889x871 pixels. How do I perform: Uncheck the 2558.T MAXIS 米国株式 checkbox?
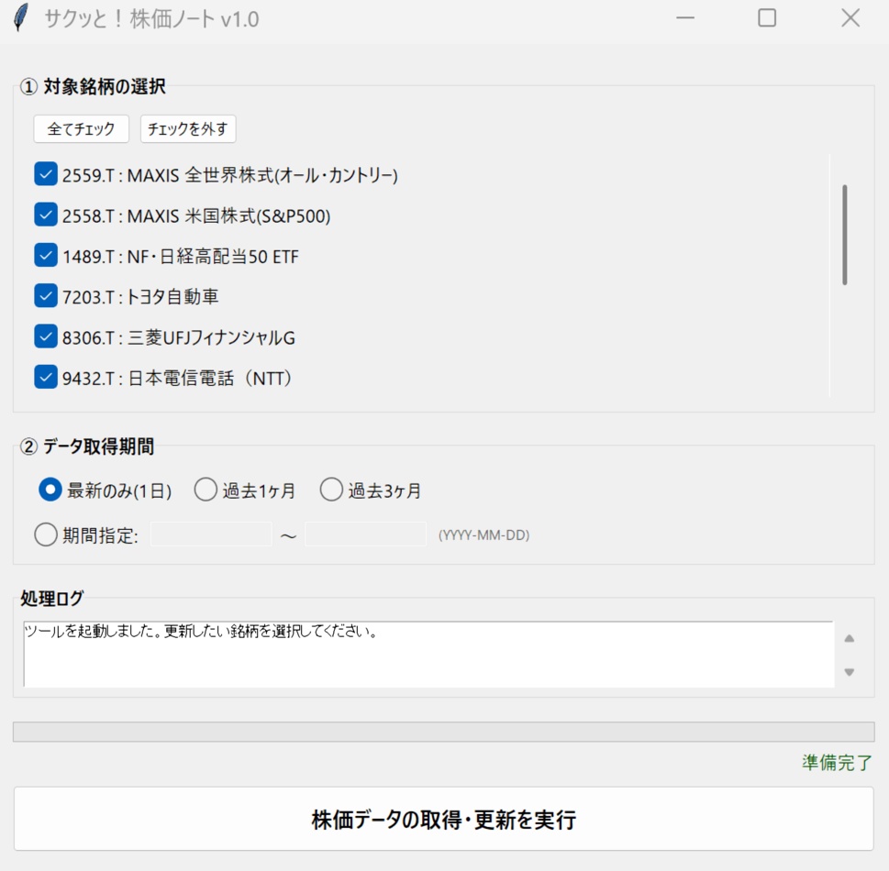pos(43,215)
